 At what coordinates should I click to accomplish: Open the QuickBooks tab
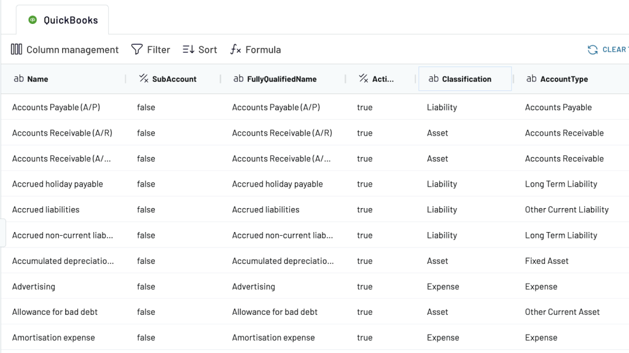pos(63,20)
